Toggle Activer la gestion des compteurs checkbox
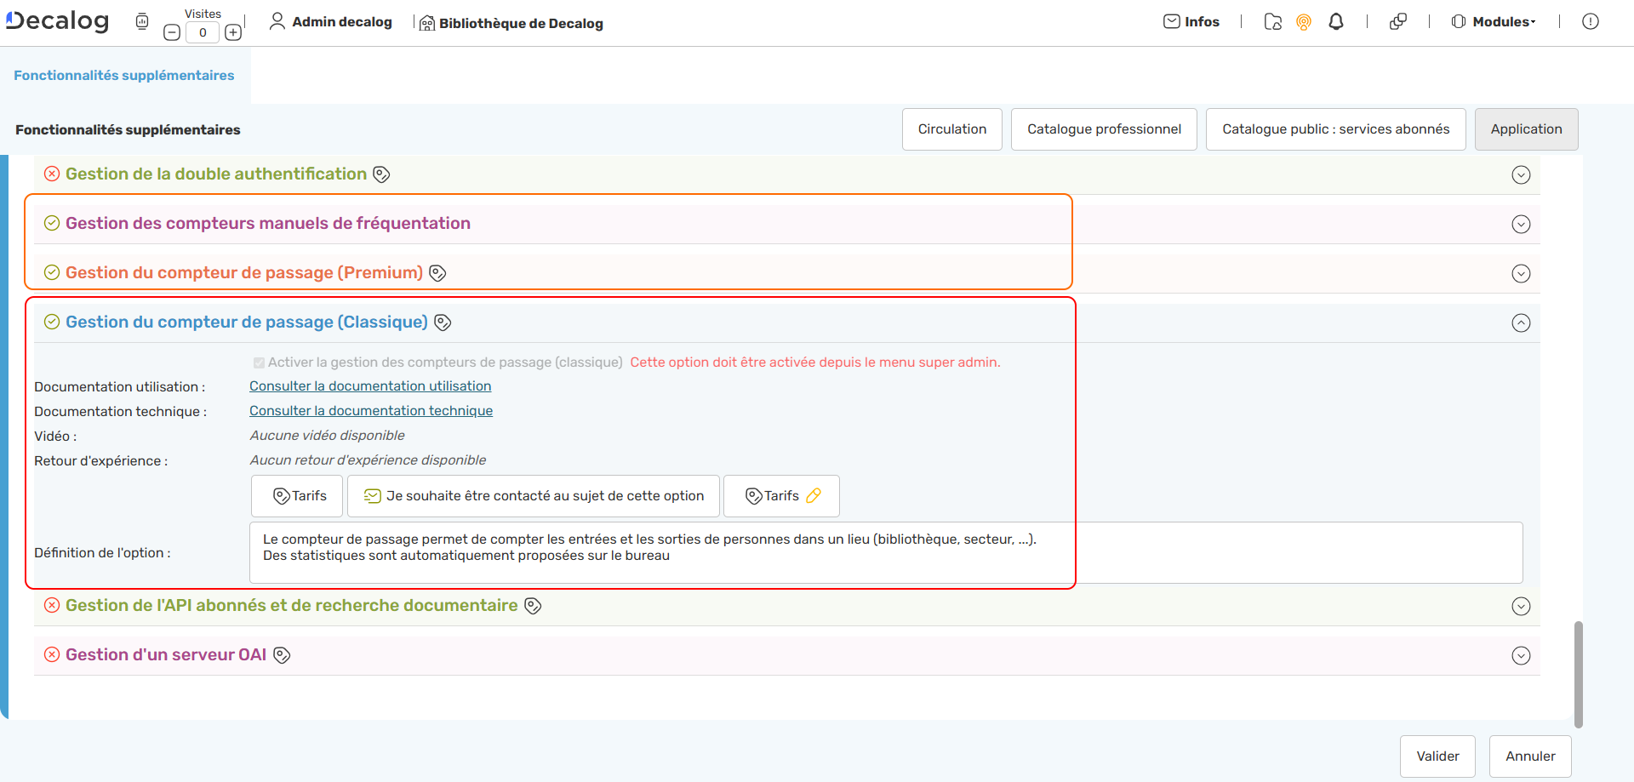1634x782 pixels. pos(259,363)
